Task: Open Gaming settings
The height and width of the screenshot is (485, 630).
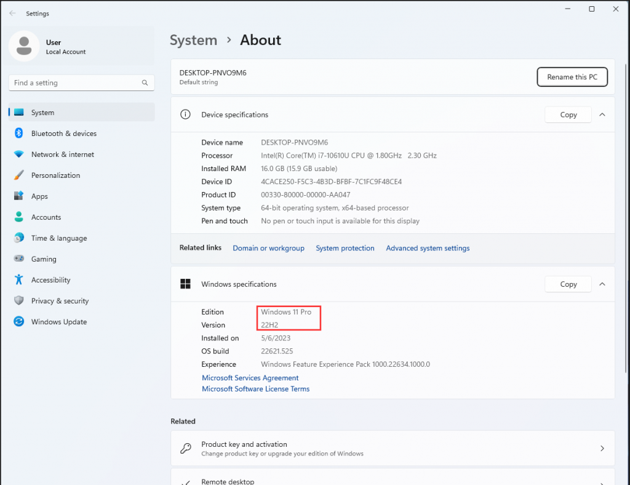Action: click(82, 259)
